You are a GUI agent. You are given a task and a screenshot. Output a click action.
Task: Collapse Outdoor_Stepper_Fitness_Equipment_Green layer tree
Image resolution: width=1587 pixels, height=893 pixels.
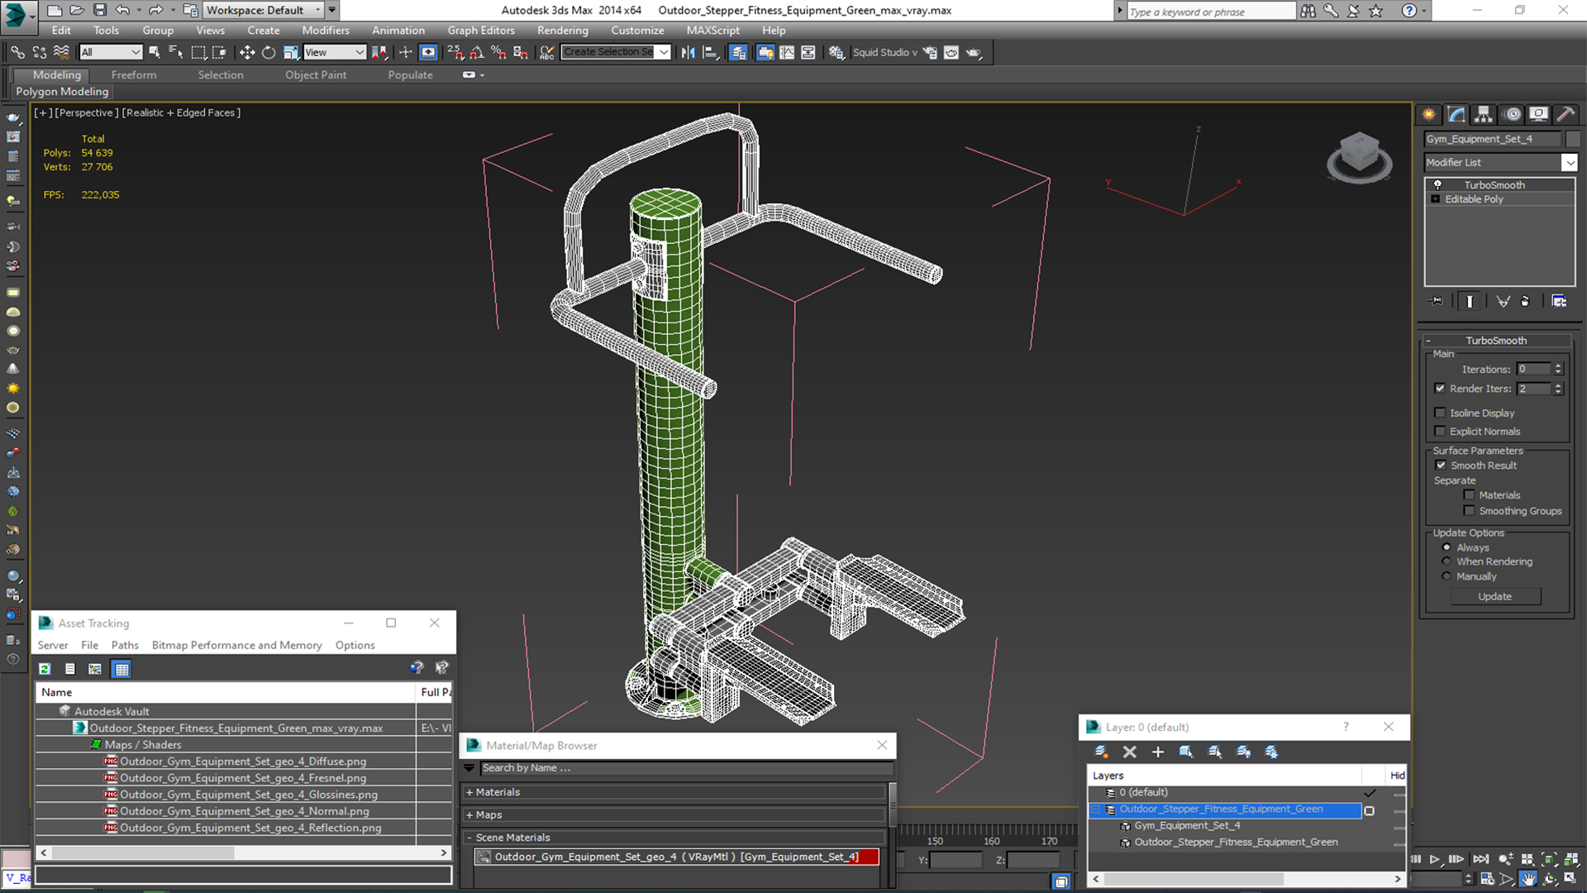(x=1097, y=809)
